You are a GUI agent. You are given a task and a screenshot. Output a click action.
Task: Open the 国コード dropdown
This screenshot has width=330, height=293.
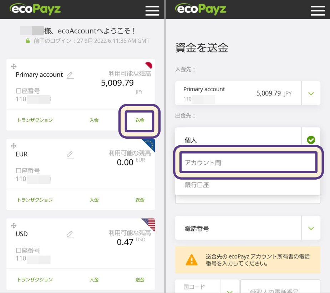(x=207, y=287)
